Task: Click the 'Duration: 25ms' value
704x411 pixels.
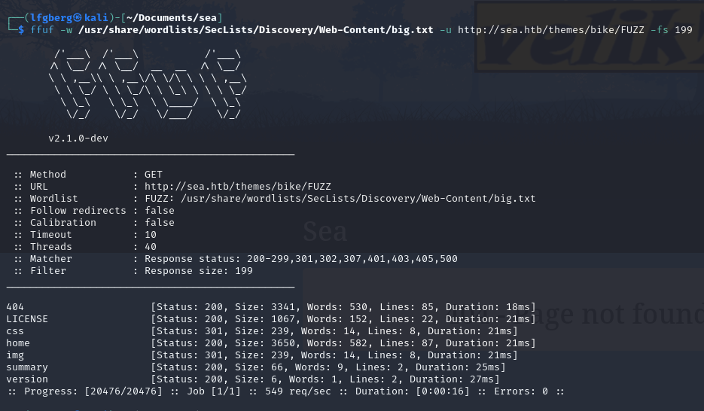Action: point(458,367)
